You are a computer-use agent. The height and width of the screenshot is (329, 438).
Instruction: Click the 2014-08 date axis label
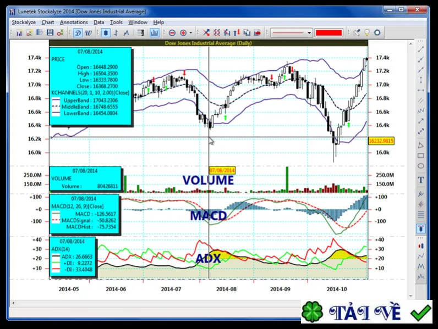pos(226,289)
